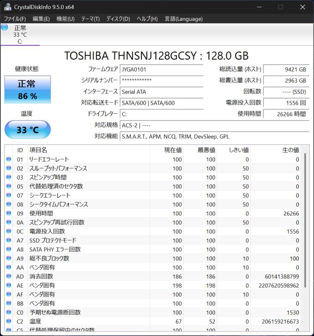Click the 健康状態 label
This screenshot has height=336, width=314.
(27, 69)
